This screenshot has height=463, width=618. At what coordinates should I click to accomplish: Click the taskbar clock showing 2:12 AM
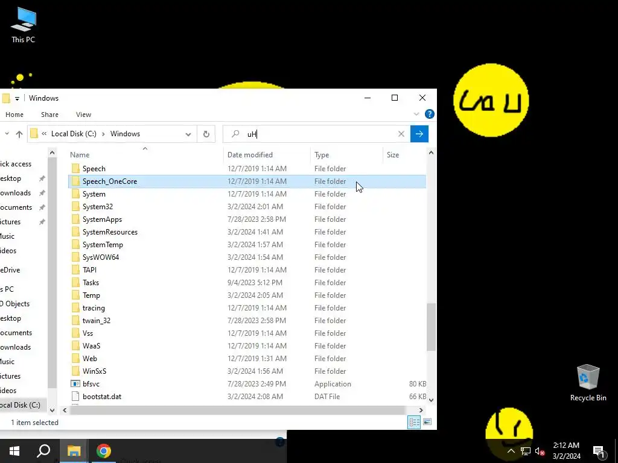566,451
